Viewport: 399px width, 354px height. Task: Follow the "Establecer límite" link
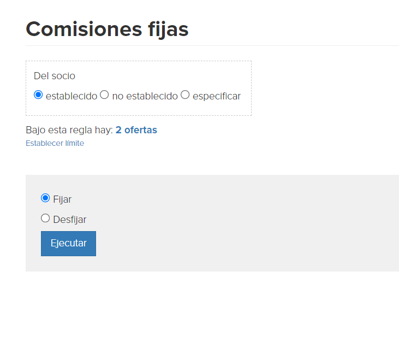55,143
